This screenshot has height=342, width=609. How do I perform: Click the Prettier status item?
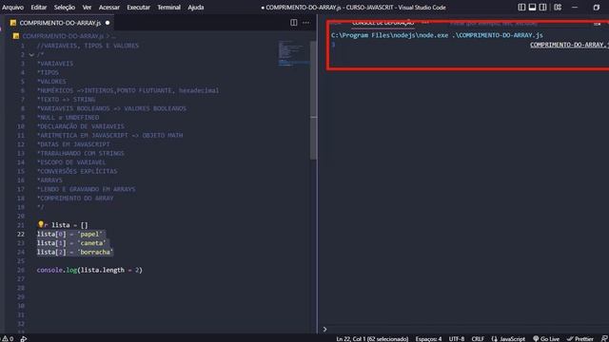tap(580, 339)
